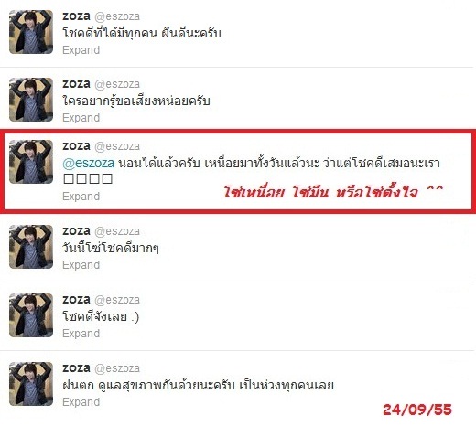This screenshot has height=426, width=476.
Task: Click zoza's avatar beside the 'วันนี้โซ่โชคดีมากๆ' tweet
Action: coord(31,247)
